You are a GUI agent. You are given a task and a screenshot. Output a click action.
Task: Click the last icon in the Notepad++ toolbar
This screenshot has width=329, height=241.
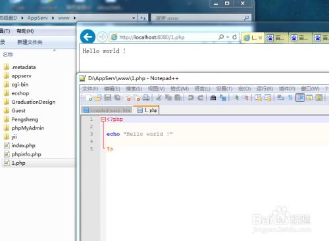coord(319,98)
